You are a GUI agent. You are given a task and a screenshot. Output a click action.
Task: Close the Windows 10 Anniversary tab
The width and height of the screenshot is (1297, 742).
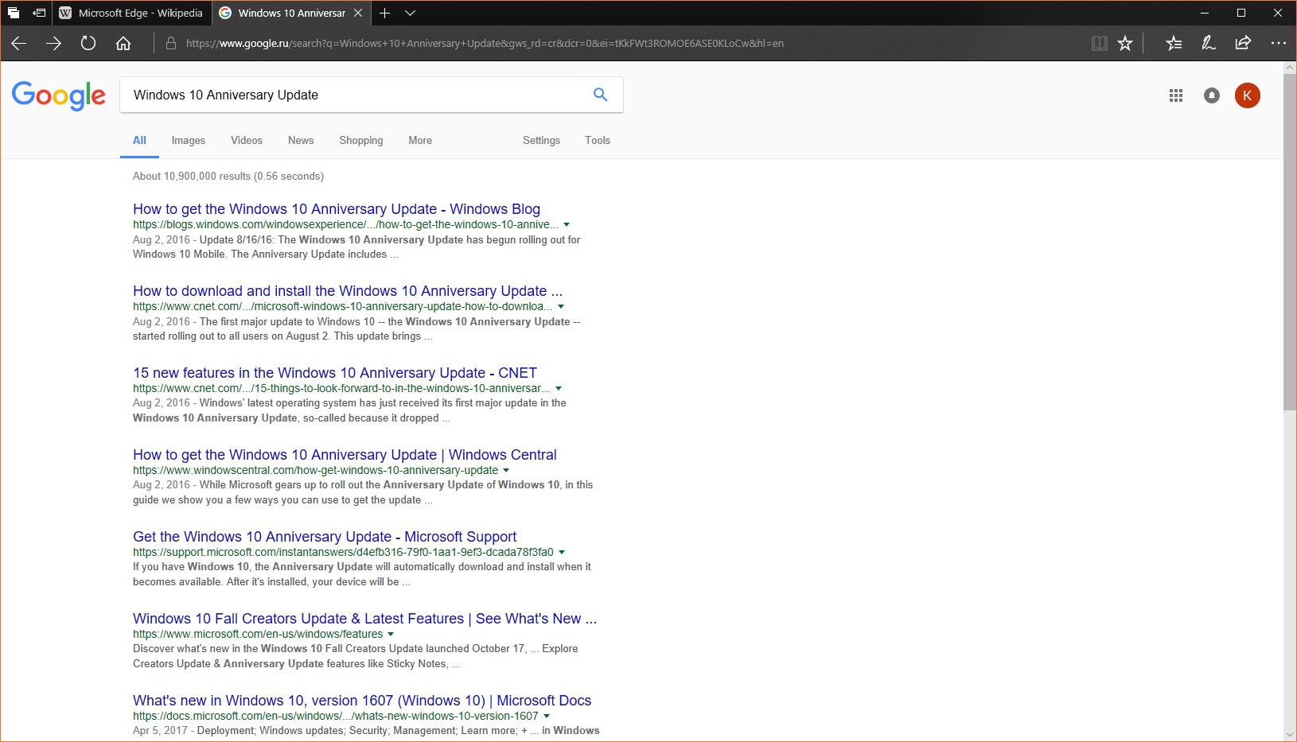point(358,13)
